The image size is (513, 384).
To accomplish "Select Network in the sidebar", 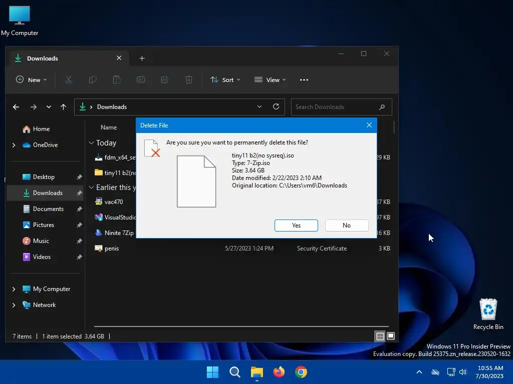I will click(45, 305).
